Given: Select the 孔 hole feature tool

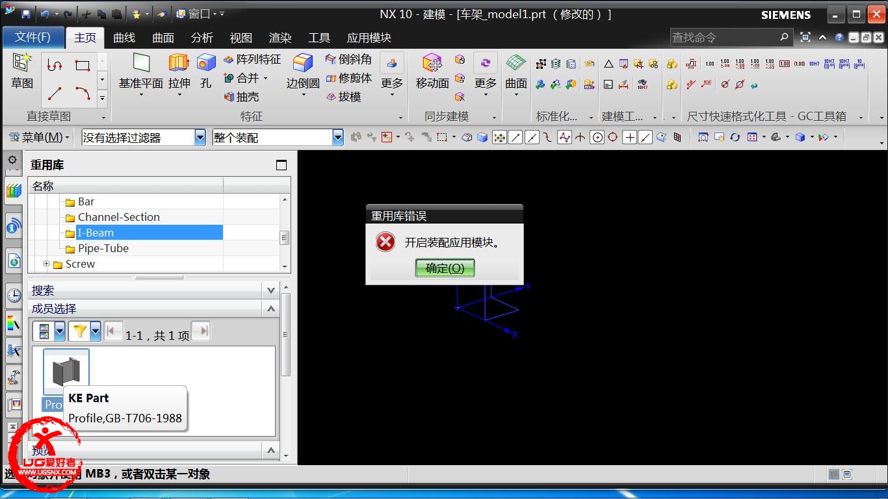Looking at the screenshot, I should 206,64.
